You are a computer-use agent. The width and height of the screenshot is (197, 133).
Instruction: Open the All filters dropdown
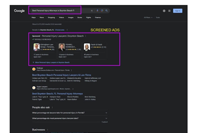tap(148, 17)
